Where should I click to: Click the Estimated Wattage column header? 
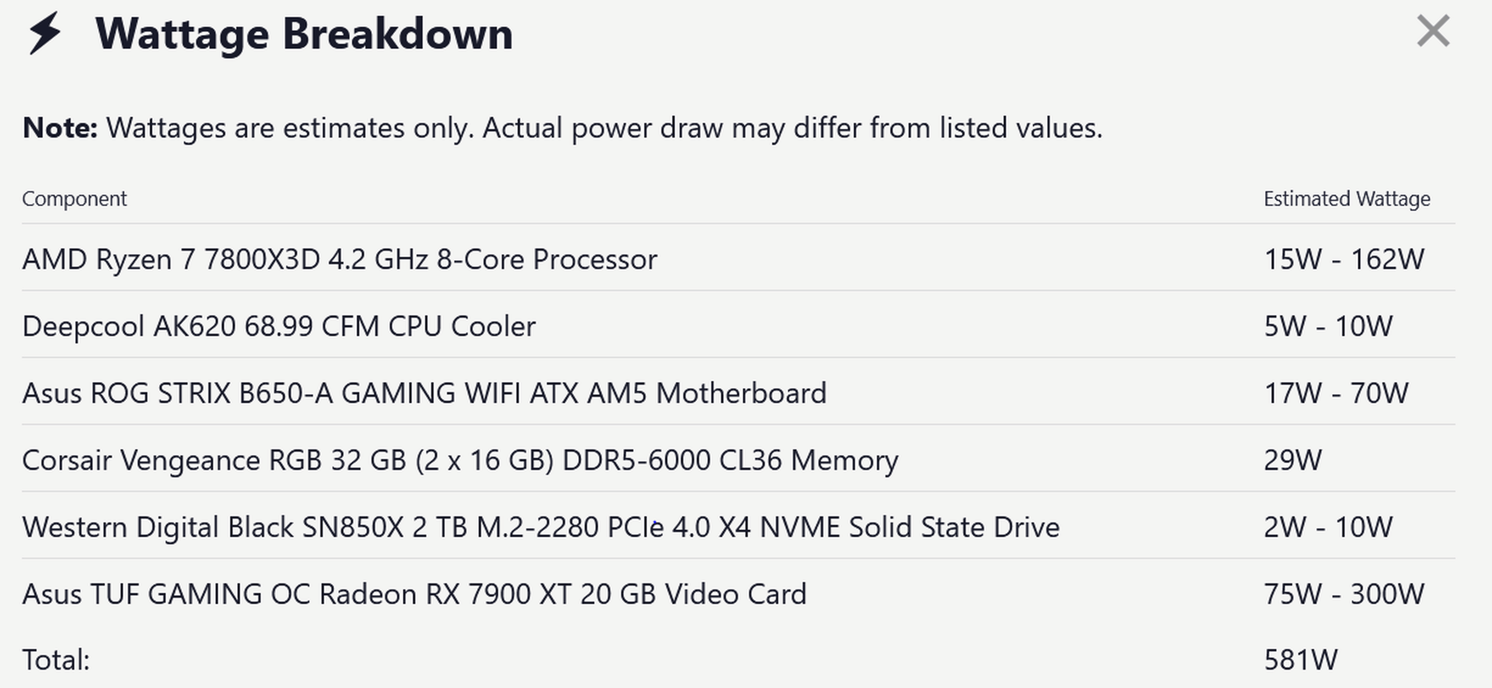[1347, 199]
